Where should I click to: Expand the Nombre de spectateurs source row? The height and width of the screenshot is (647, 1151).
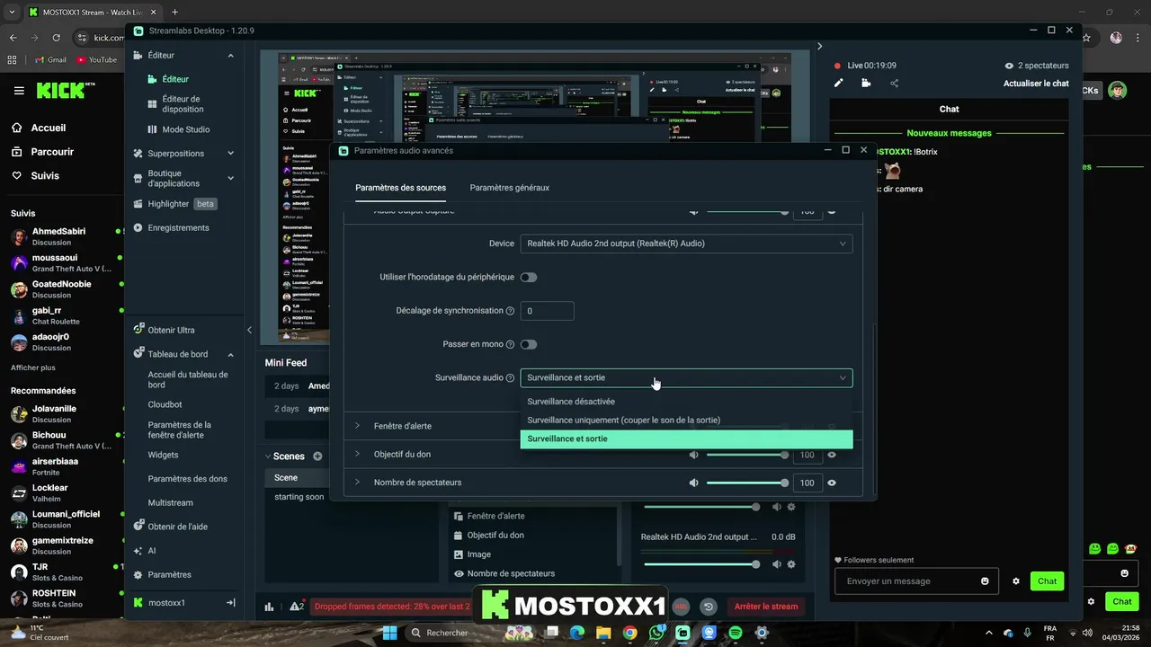point(357,483)
